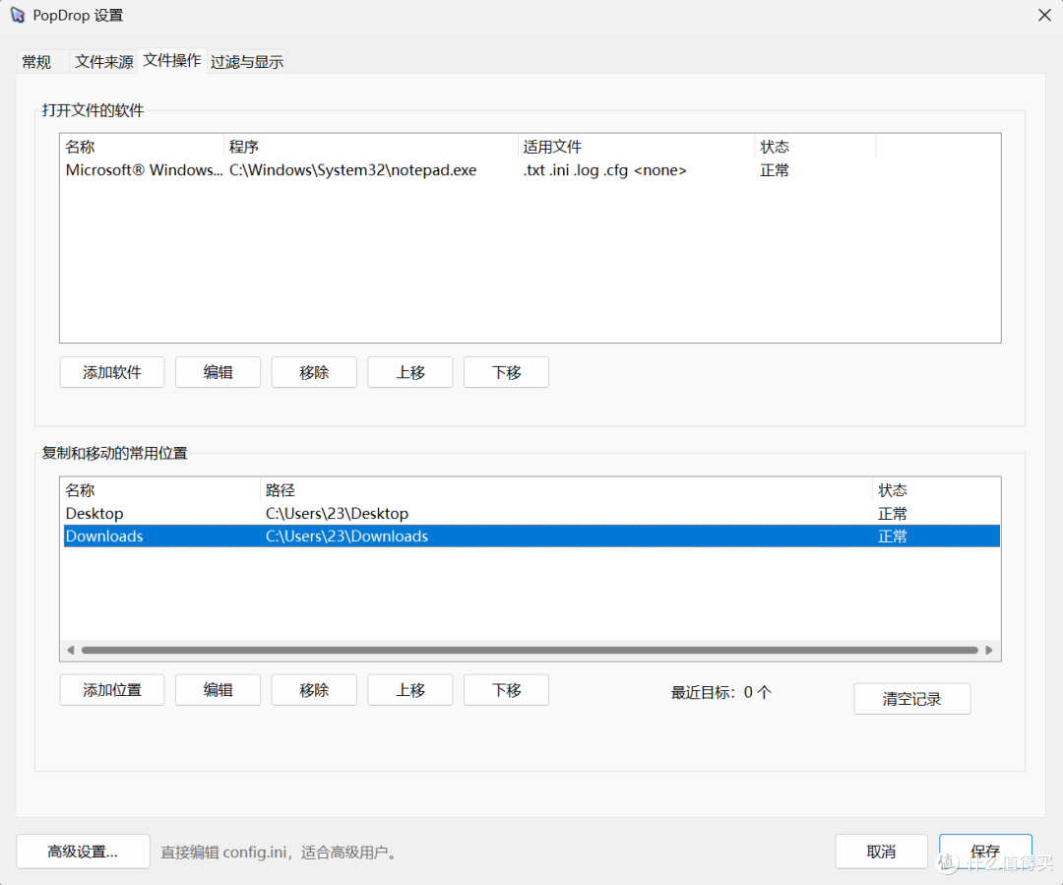This screenshot has width=1063, height=885.
Task: Close the PopDrop settings window
Action: (1044, 15)
